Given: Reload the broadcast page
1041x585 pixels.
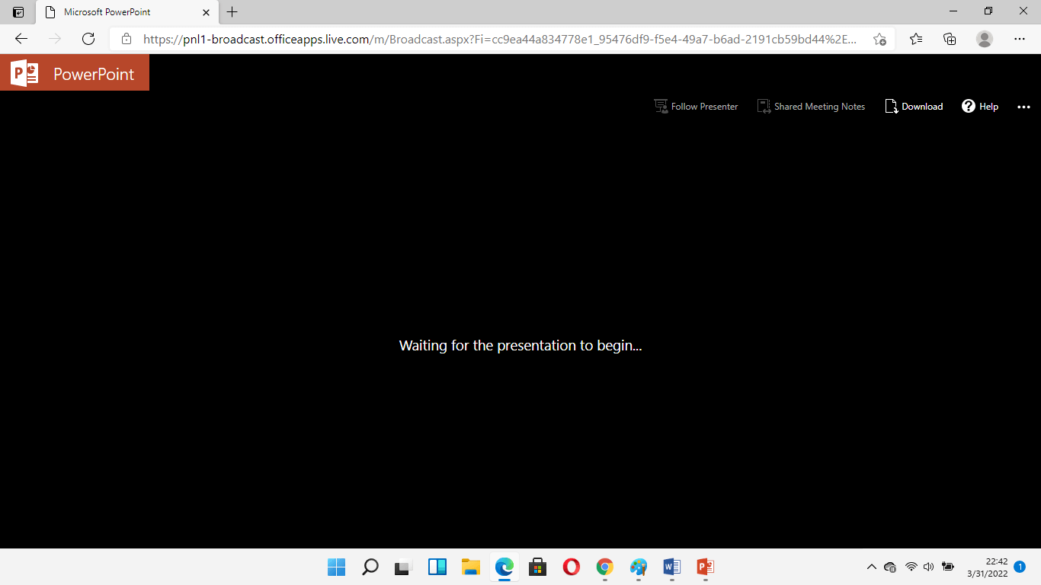Looking at the screenshot, I should [x=88, y=39].
